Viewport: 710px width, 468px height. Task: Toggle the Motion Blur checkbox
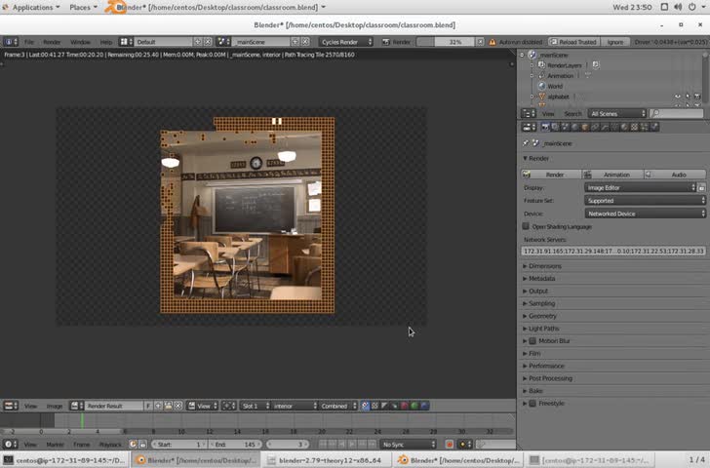coord(532,341)
